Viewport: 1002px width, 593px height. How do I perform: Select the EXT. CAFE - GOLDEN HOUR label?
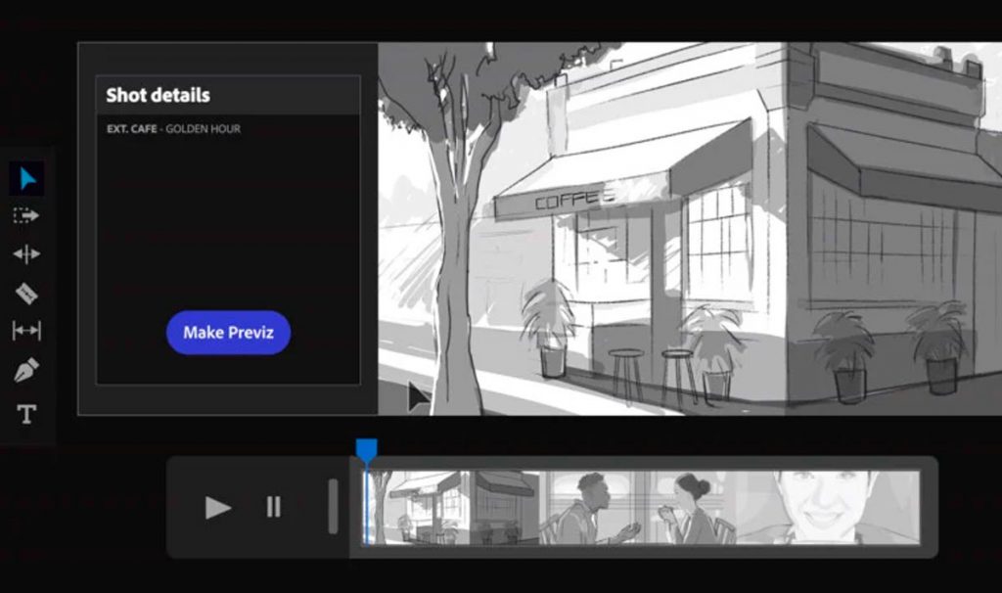[x=172, y=128]
